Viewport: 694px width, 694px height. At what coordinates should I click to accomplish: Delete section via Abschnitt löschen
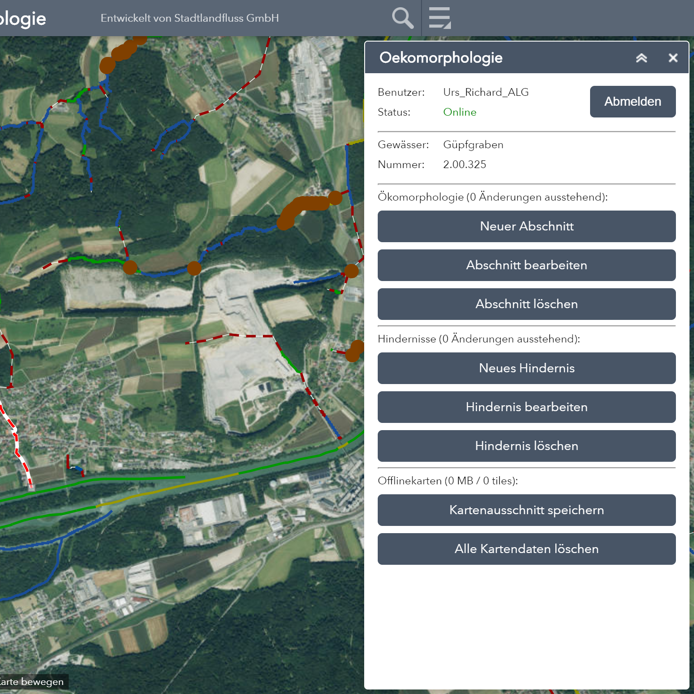[x=526, y=304]
